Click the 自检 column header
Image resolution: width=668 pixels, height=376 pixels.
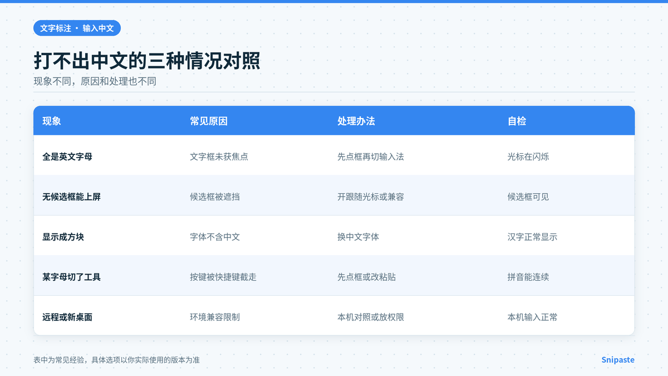[x=517, y=121]
